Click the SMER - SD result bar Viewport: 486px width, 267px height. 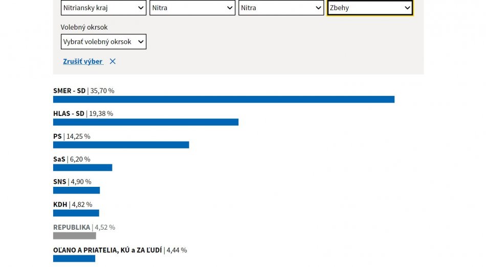point(224,99)
